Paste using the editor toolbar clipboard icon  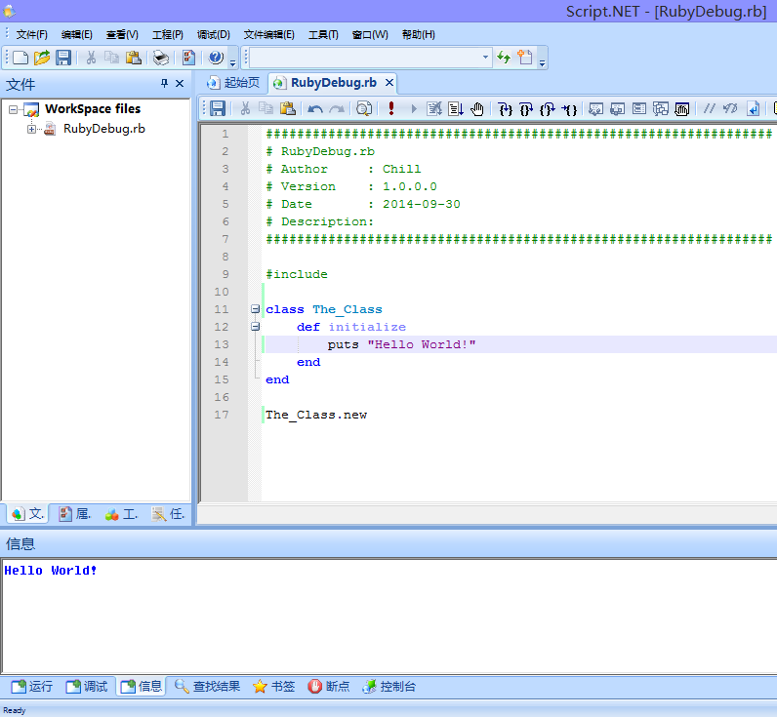point(288,108)
